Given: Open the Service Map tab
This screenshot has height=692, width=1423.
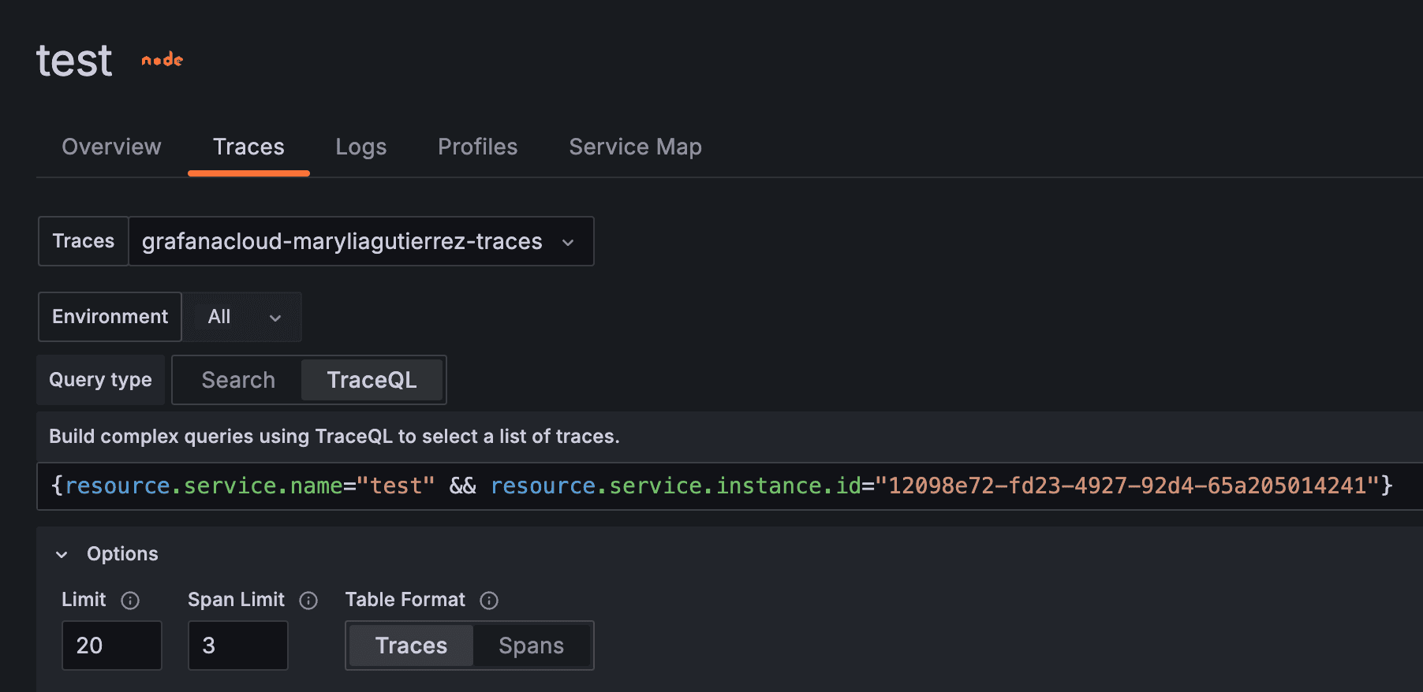Looking at the screenshot, I should click(x=636, y=147).
